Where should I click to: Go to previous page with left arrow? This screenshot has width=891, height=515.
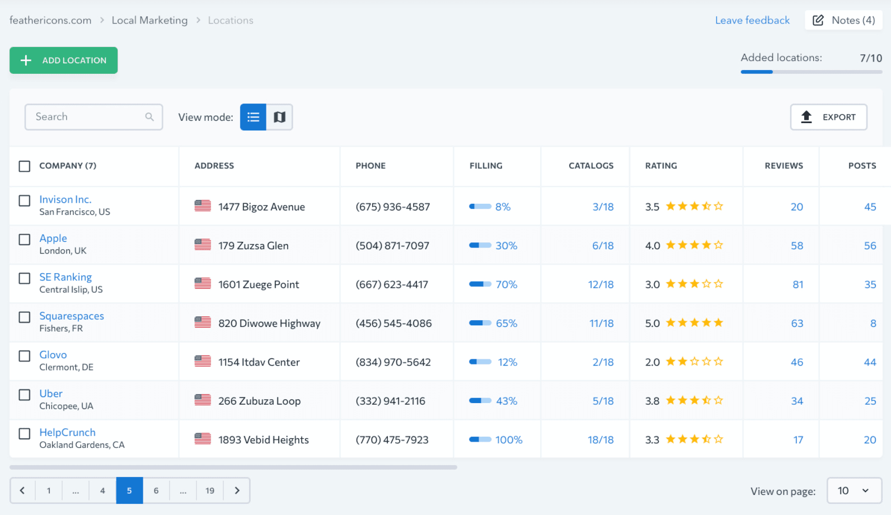click(x=22, y=490)
